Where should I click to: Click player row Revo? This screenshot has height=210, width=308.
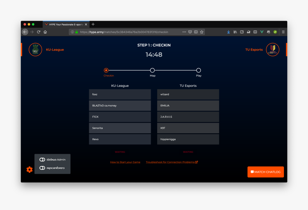tap(120, 139)
